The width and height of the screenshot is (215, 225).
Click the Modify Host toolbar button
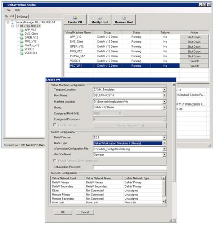[100, 19]
